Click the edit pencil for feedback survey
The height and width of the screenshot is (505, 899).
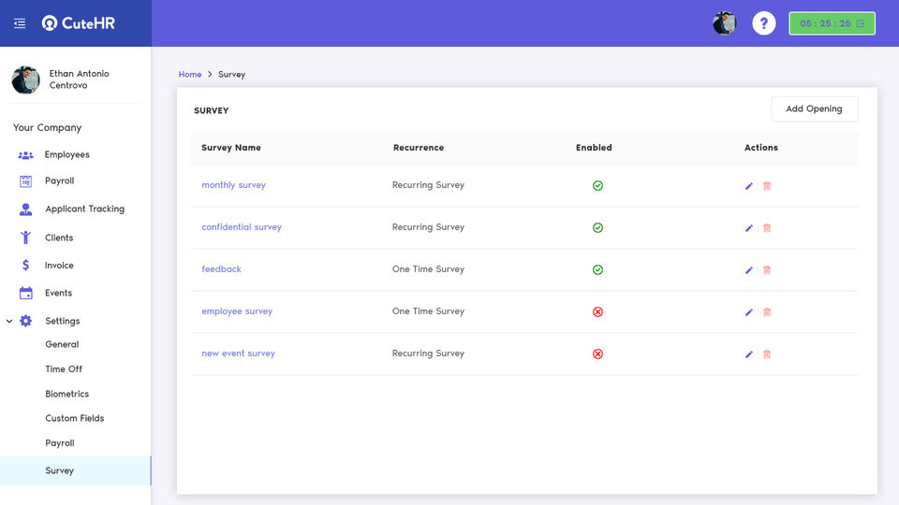(749, 270)
